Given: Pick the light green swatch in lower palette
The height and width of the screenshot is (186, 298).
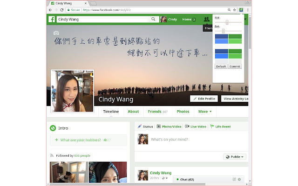Looking at the screenshot, I should coord(235,56).
